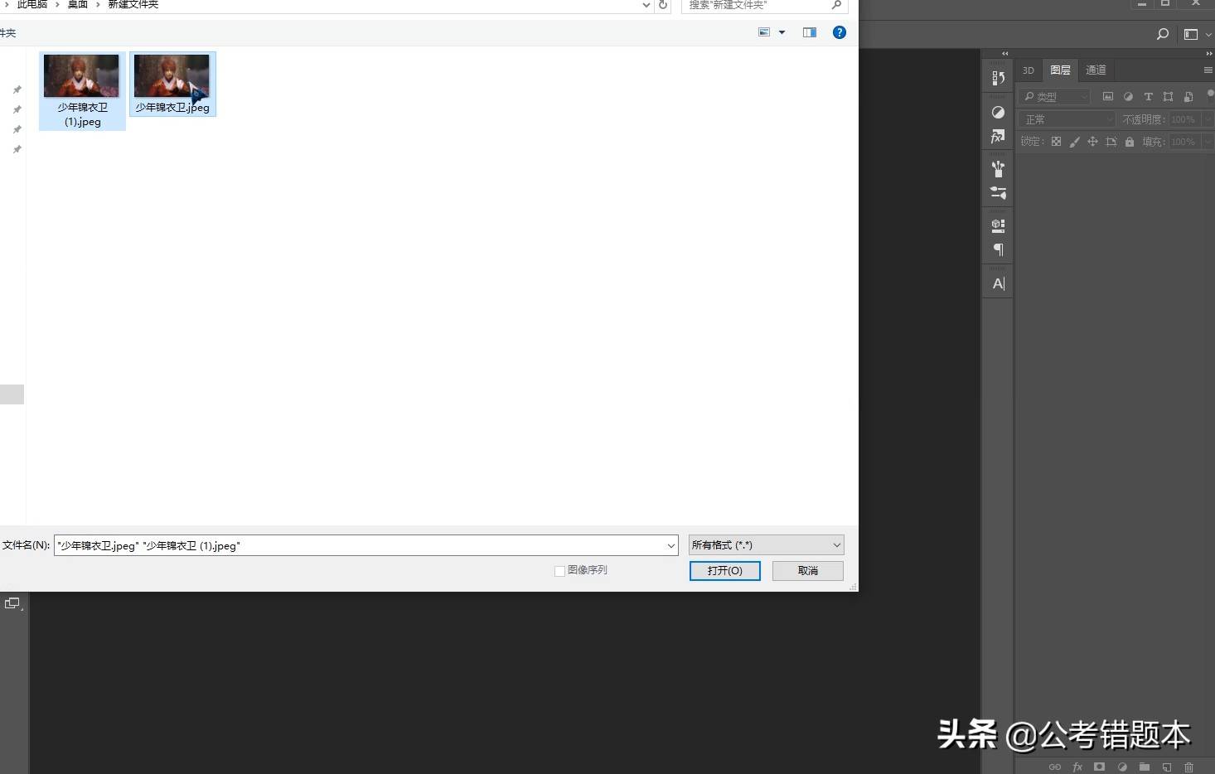
Task: Open the History panel icon
Action: click(998, 78)
